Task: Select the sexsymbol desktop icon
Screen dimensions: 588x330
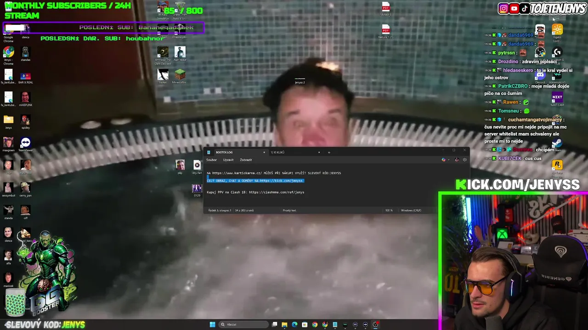Action: click(x=8, y=190)
